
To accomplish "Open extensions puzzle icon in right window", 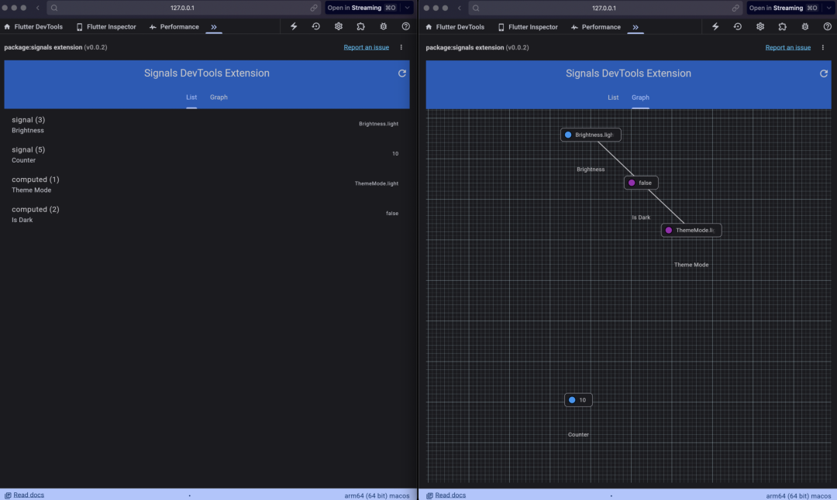I will [783, 26].
